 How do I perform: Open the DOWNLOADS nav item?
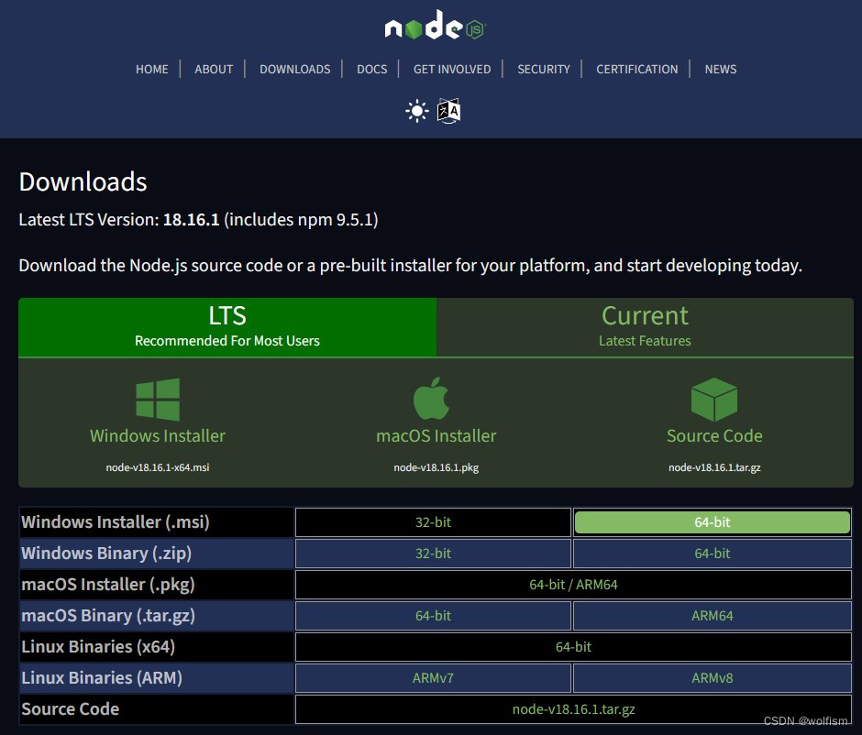(295, 70)
